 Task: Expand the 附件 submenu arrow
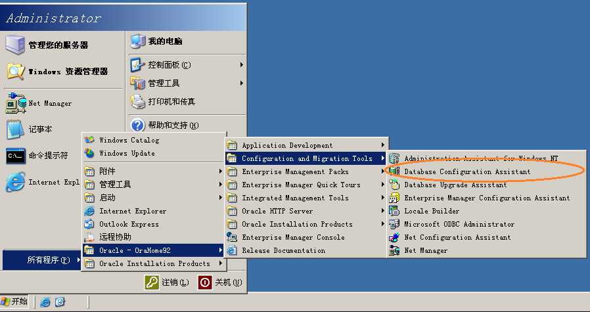(221, 171)
